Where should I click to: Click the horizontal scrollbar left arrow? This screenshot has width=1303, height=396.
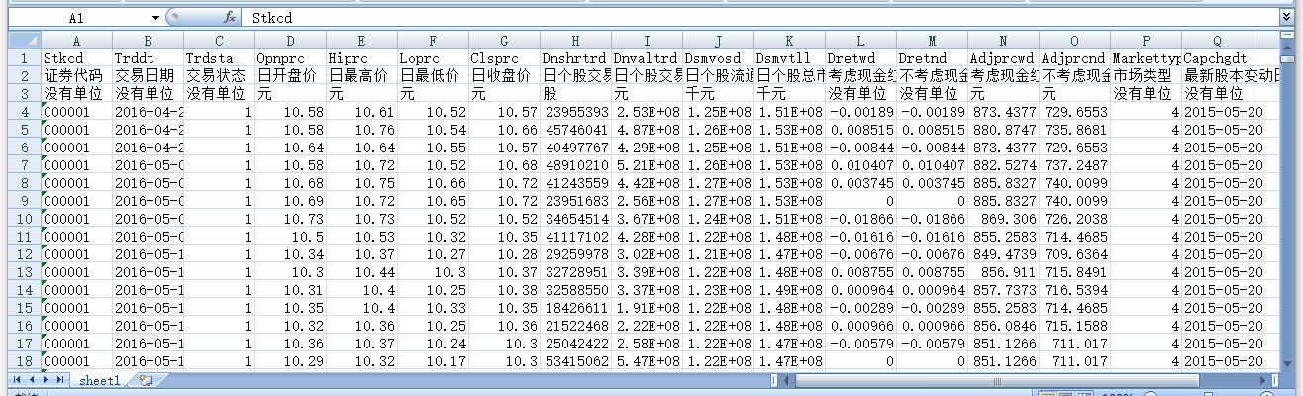tap(788, 380)
